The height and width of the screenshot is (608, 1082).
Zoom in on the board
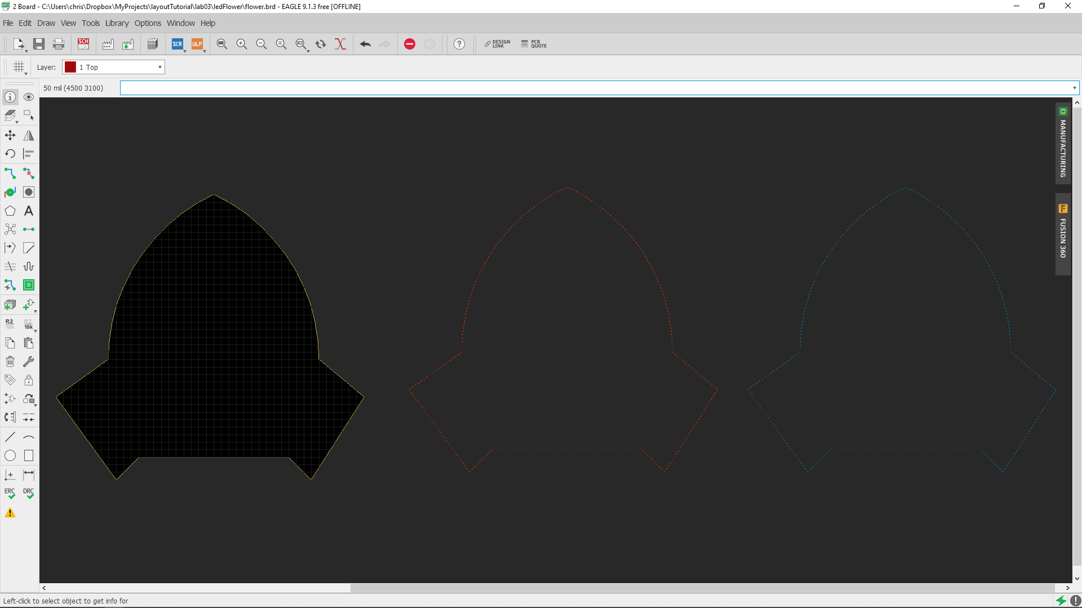(x=242, y=44)
